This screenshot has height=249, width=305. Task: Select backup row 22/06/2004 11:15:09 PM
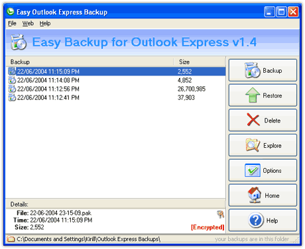(117, 72)
